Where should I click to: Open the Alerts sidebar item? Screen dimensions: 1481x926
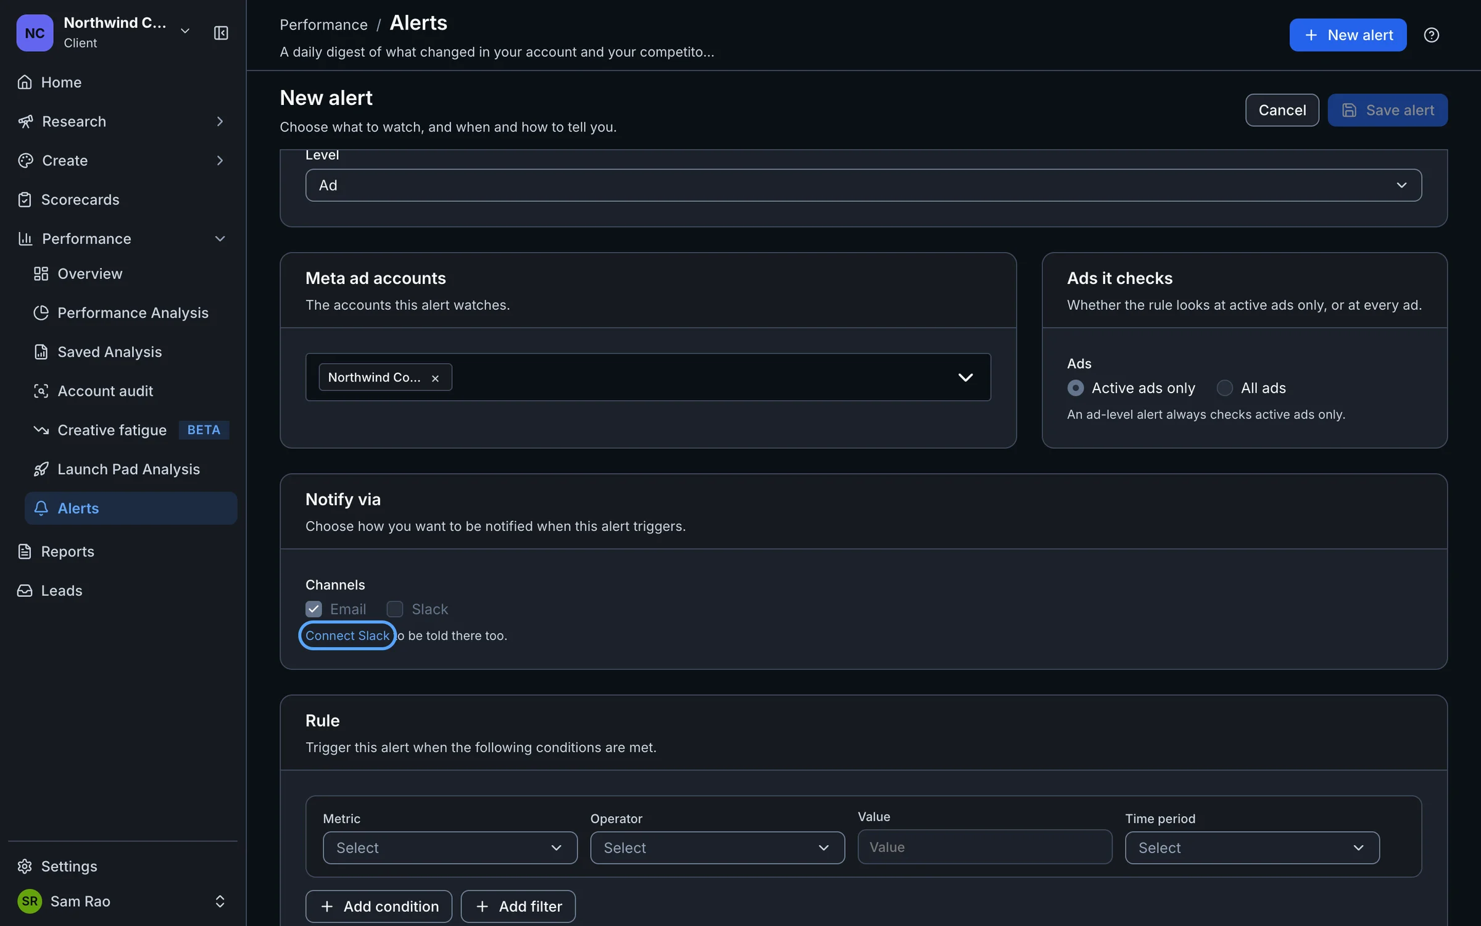(131, 508)
